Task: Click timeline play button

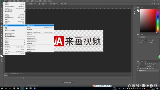Action: click(10, 78)
